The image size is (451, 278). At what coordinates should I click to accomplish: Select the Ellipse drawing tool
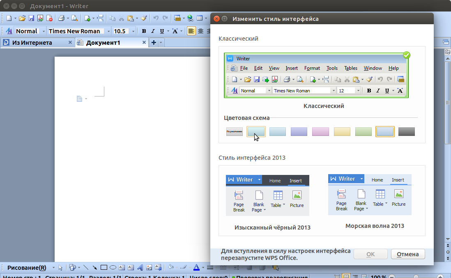pos(113,268)
